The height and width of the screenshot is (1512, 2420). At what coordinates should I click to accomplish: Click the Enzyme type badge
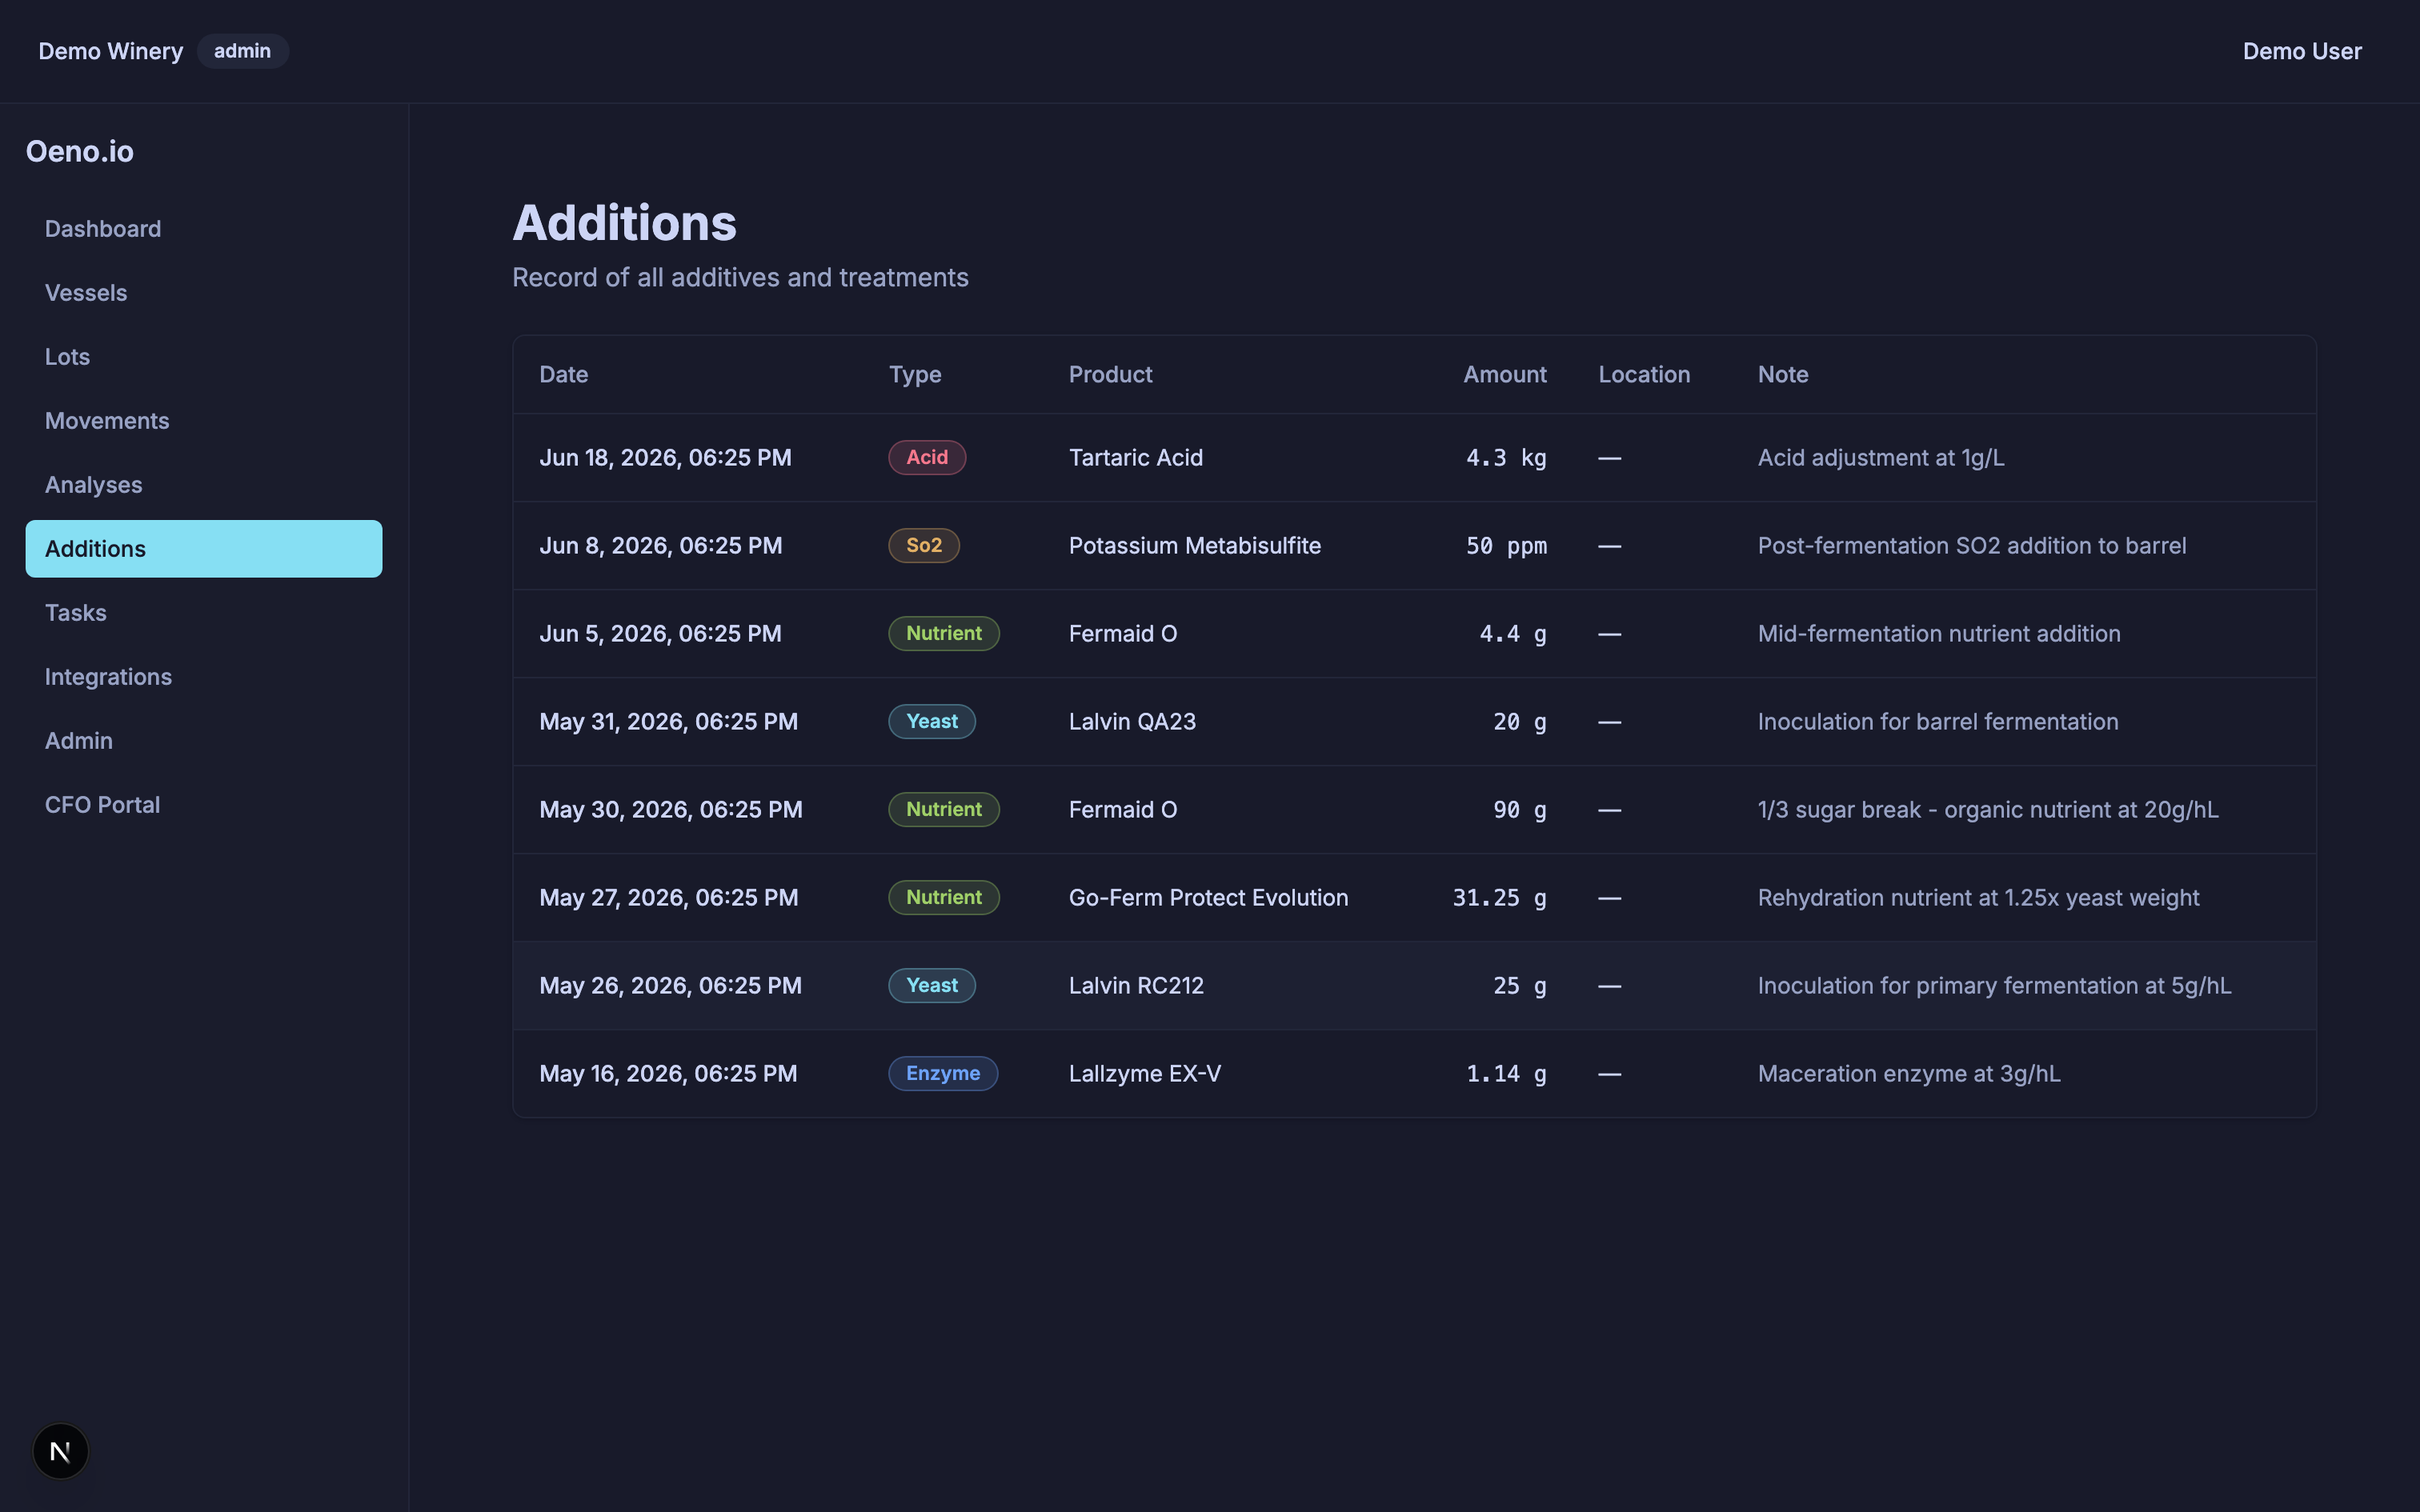tap(942, 1073)
